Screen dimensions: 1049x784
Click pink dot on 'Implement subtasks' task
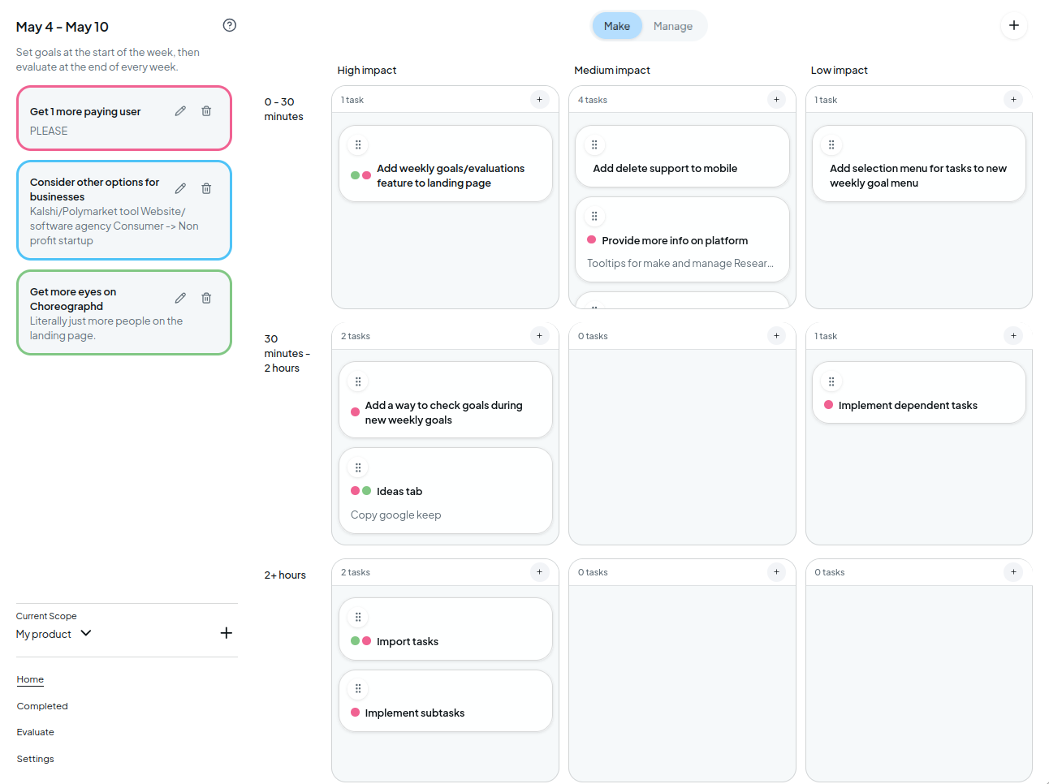pos(355,713)
